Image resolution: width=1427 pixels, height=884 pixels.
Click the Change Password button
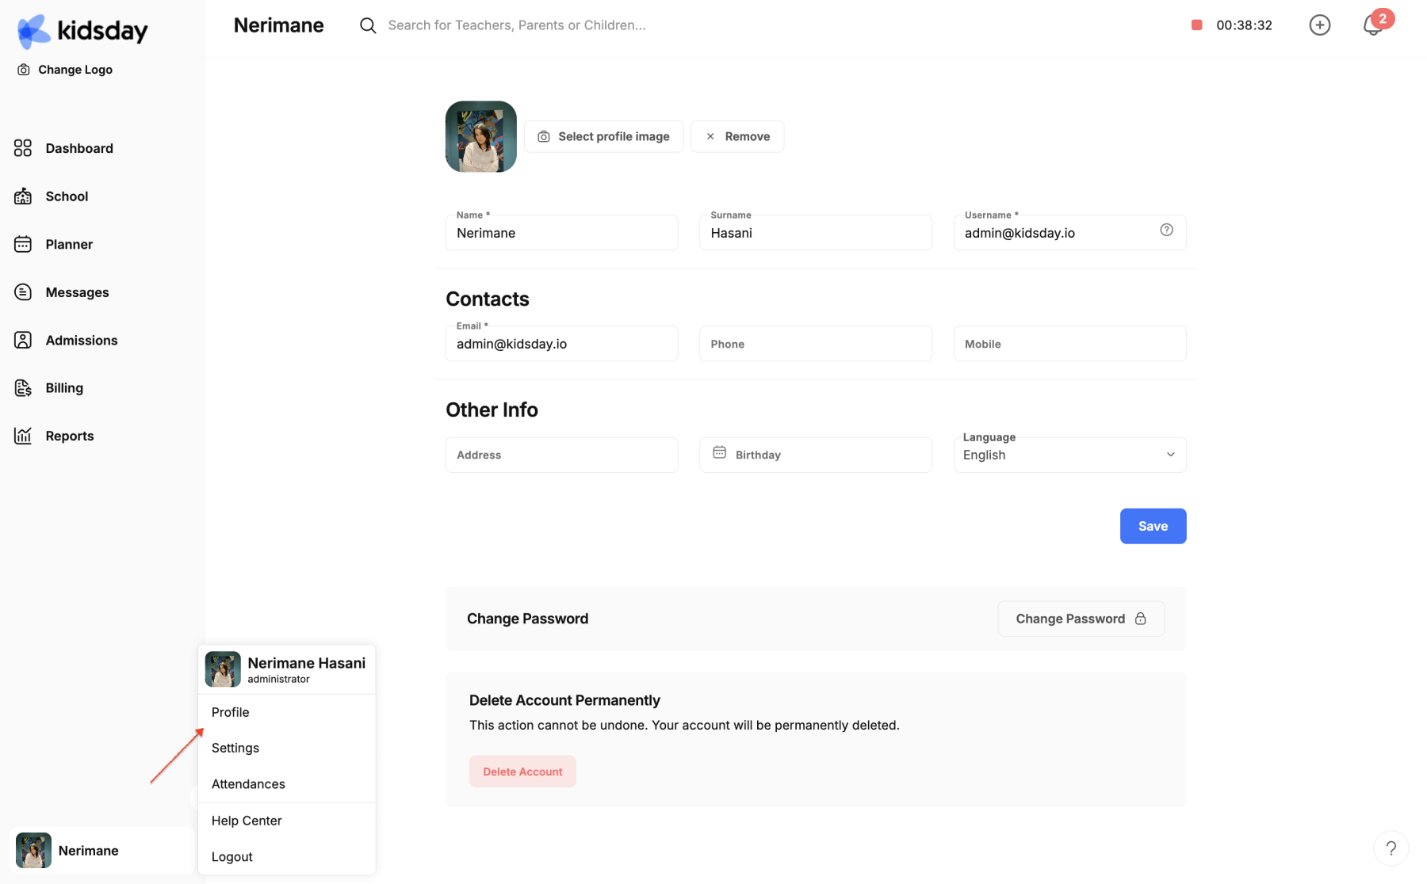[1081, 619]
